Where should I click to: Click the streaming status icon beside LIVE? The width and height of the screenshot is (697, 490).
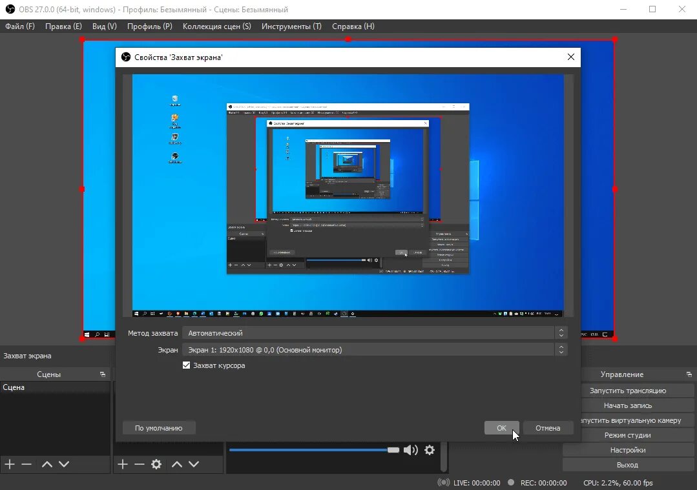443,482
